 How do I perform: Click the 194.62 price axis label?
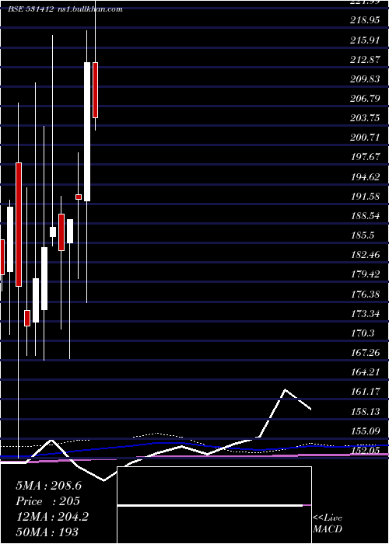[x=365, y=177]
